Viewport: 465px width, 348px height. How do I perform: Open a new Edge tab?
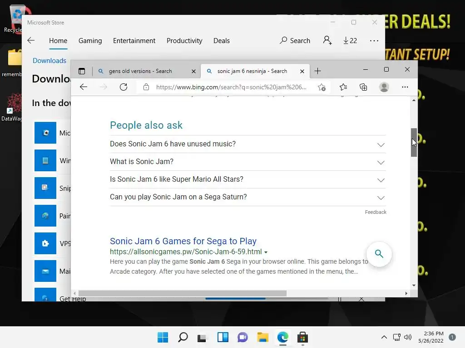pyautogui.click(x=317, y=71)
